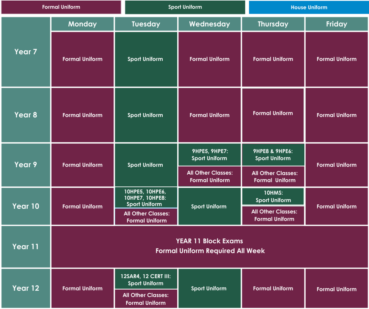The height and width of the screenshot is (309, 369).
Task: Select the Tuesday column header
Action: [146, 24]
